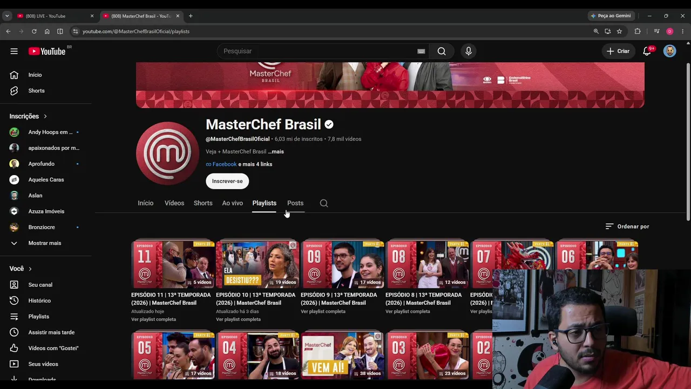The height and width of the screenshot is (389, 691).
Task: Go back in the browser
Action: click(8, 31)
